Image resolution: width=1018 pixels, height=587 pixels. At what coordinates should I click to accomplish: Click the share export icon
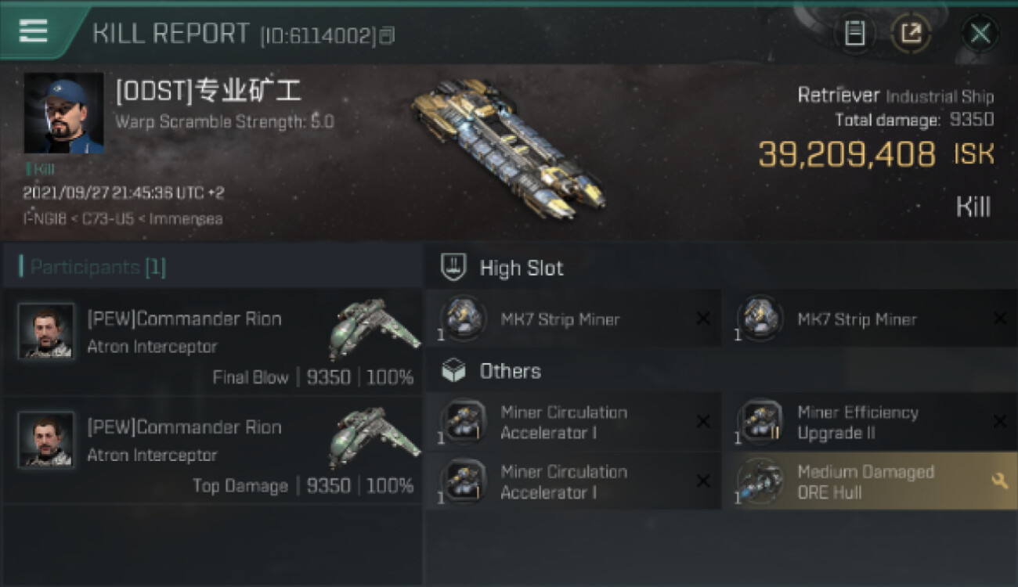coord(911,34)
